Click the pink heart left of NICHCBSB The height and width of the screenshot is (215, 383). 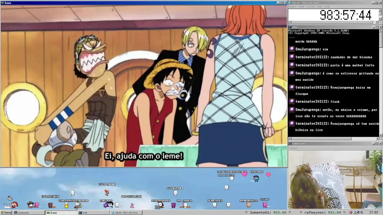point(244,174)
